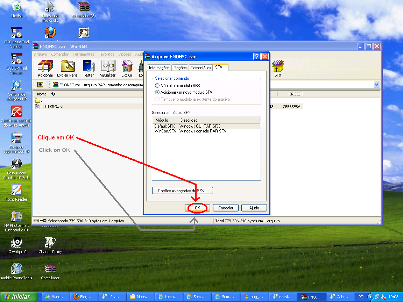Viewport: 403px width, 302px height.
Task: Select Default.SFX module row
Action: [x=206, y=126]
